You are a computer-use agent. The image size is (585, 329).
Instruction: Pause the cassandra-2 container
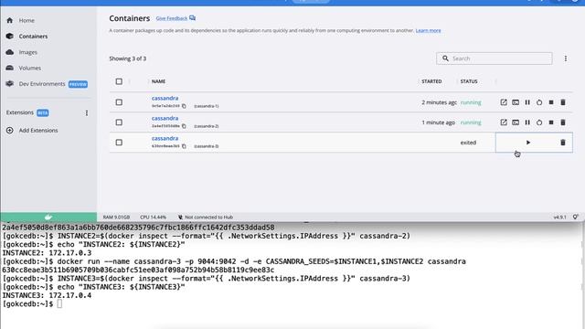tap(527, 122)
